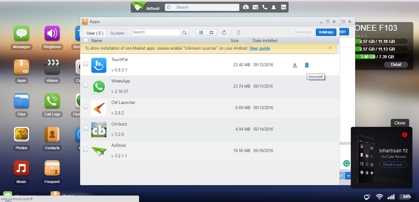Click the speedometer dashboard icon in top bar
Image resolution: width=419 pixels, height=202 pixels.
coord(246,7)
